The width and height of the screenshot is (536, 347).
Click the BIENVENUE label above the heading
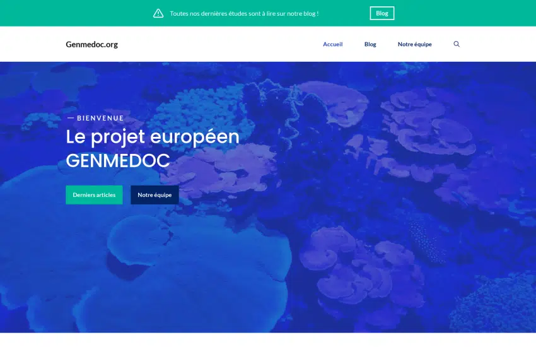[100, 118]
